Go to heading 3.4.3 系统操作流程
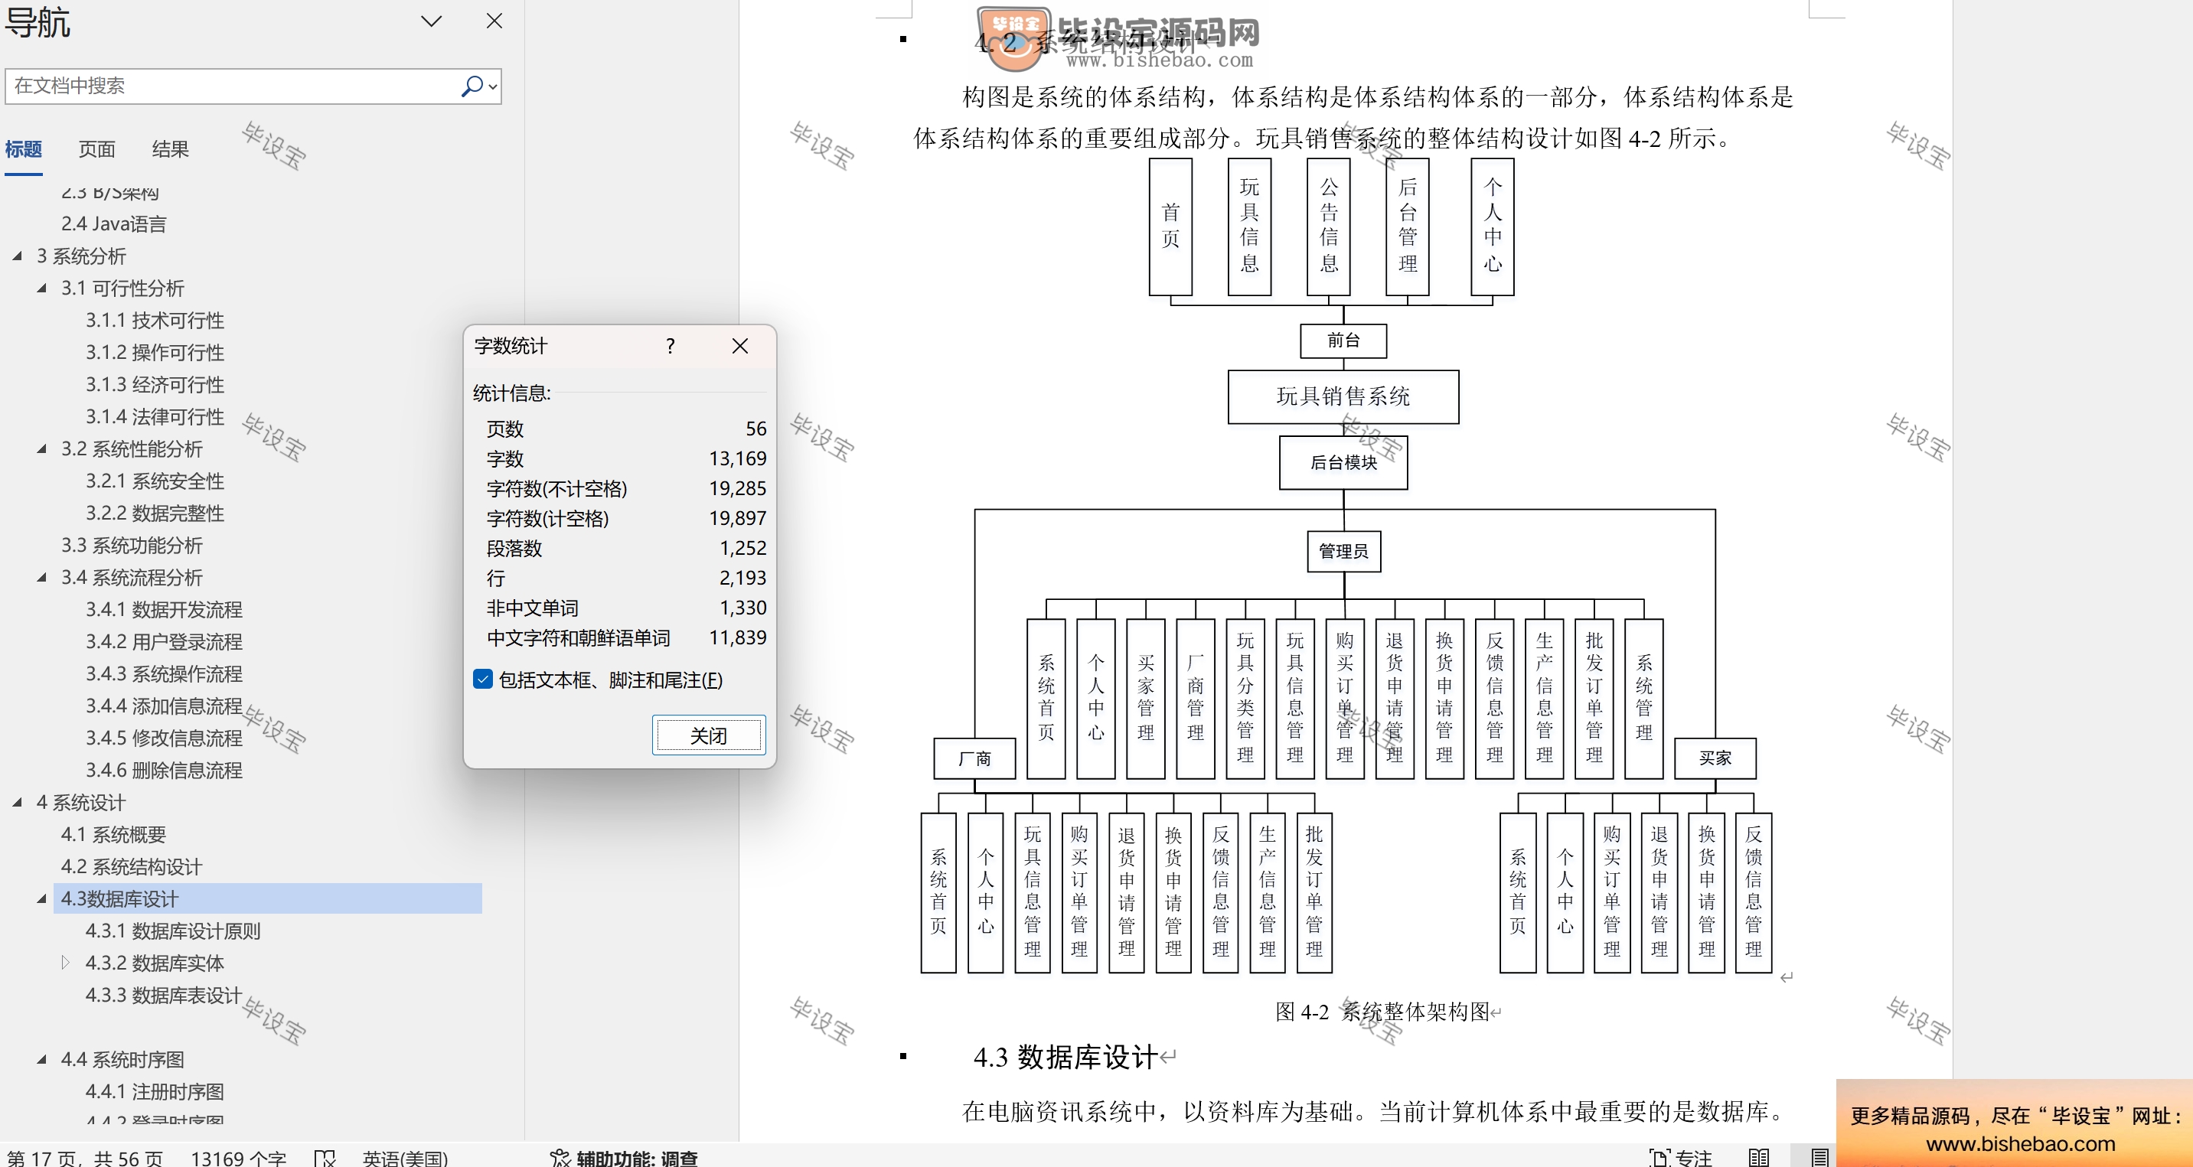Screen dimensions: 2193x1167 [x=165, y=674]
